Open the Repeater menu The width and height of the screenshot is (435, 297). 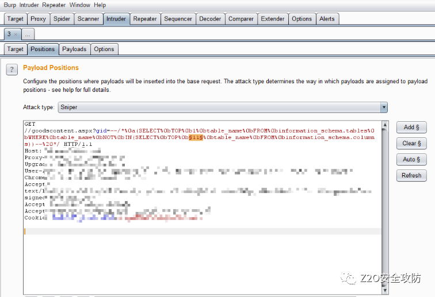pos(54,5)
